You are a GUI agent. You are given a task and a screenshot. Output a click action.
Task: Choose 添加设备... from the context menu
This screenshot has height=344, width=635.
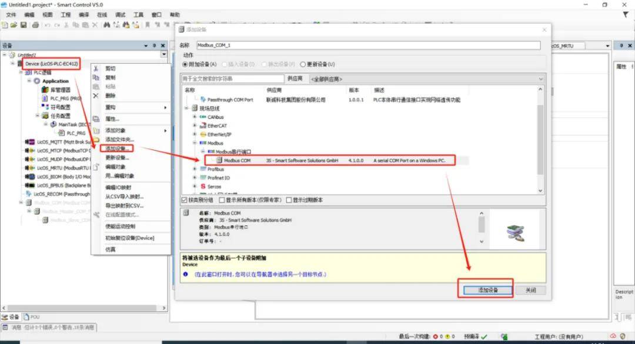[118, 149]
